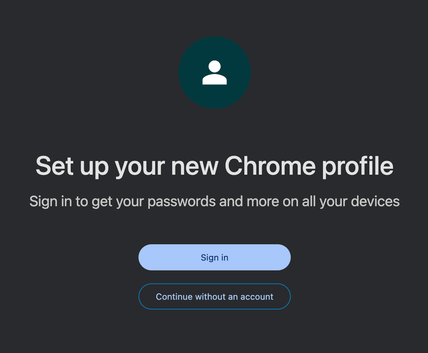This screenshot has height=353, width=428.
Task: Open the profile image above the heading
Action: 215,73
